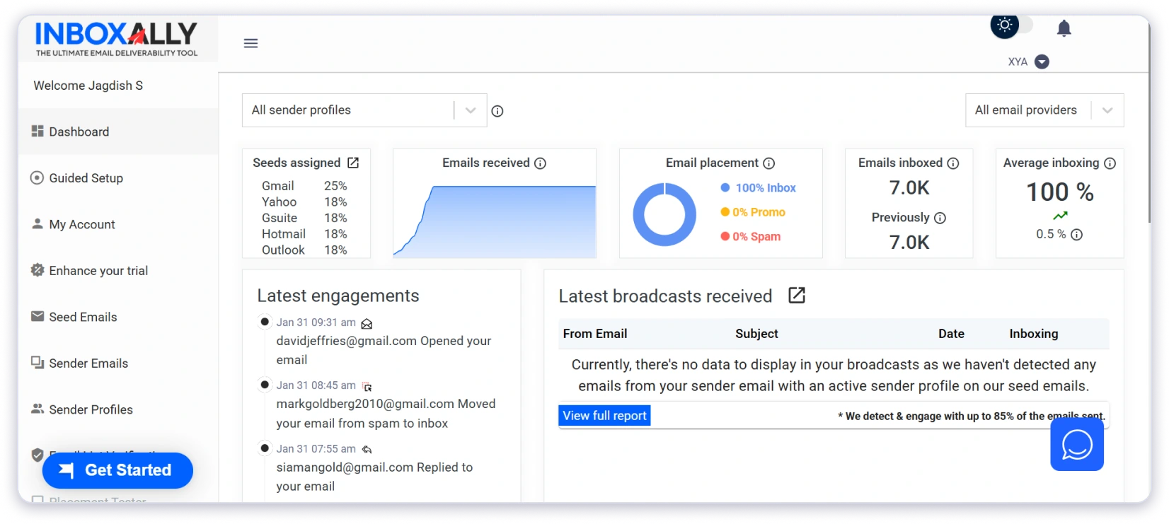Open the All sender profiles dropdown
Screen dimensions: 1169x524
pos(364,110)
